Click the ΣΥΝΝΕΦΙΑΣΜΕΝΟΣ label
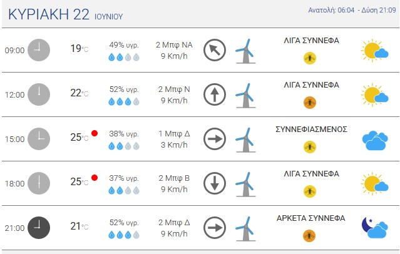 click(x=311, y=130)
